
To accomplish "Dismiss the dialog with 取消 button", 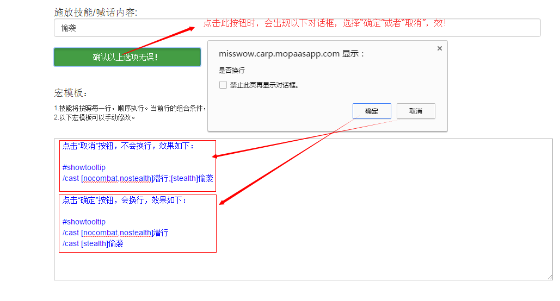I will (x=416, y=111).
